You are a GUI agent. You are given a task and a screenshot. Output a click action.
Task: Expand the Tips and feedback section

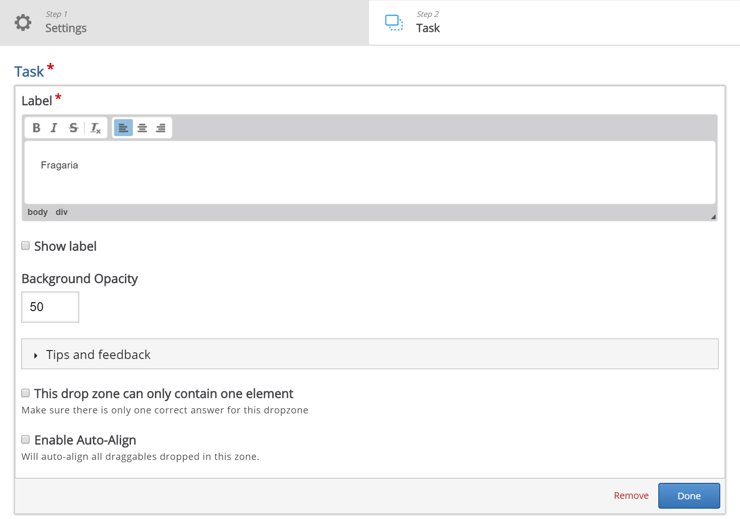pyautogui.click(x=370, y=354)
